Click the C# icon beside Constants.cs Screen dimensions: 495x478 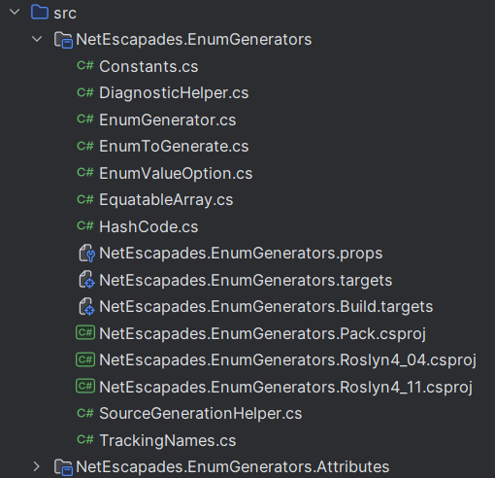coord(85,66)
